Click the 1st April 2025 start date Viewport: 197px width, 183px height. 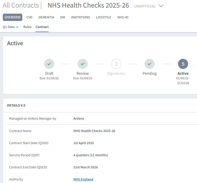[x=84, y=143]
